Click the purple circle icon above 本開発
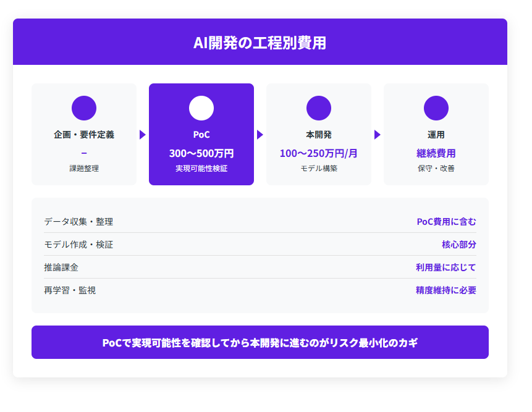This screenshot has width=532, height=412. coord(319,108)
